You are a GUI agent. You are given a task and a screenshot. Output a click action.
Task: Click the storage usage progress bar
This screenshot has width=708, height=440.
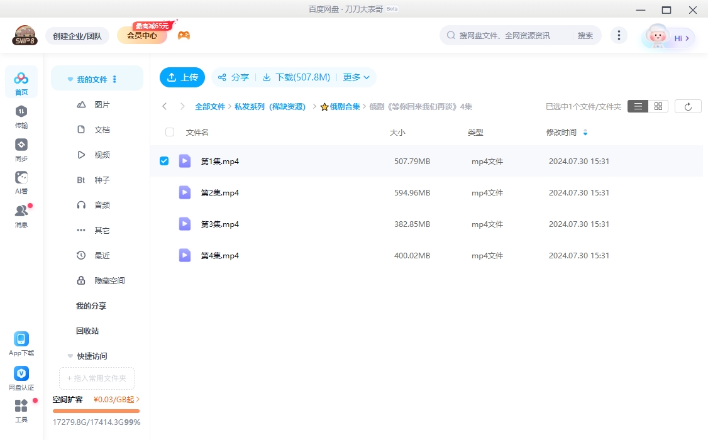(96, 411)
